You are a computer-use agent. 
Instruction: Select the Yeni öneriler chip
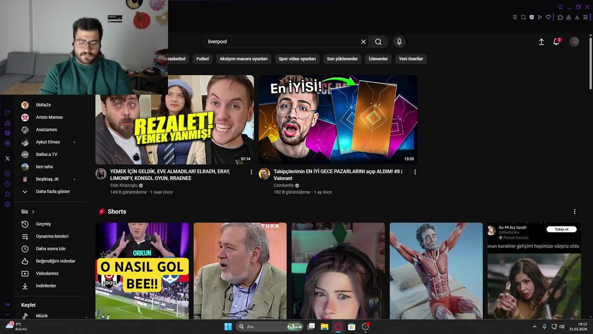click(411, 59)
